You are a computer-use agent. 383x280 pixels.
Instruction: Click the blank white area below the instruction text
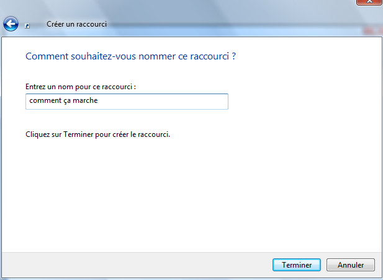pyautogui.click(x=186, y=192)
